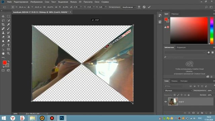Open Bandicam recorder from the taskbar

pyautogui.click(x=52, y=118)
